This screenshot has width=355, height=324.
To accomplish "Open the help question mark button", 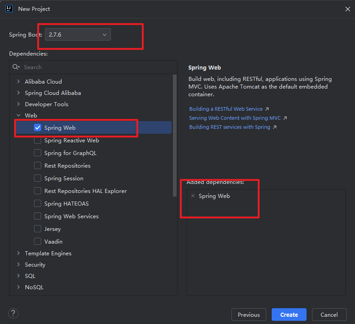I will 14,314.
